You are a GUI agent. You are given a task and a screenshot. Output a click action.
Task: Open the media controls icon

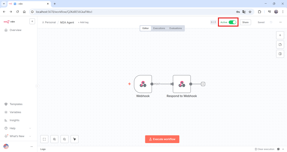coord(269,12)
